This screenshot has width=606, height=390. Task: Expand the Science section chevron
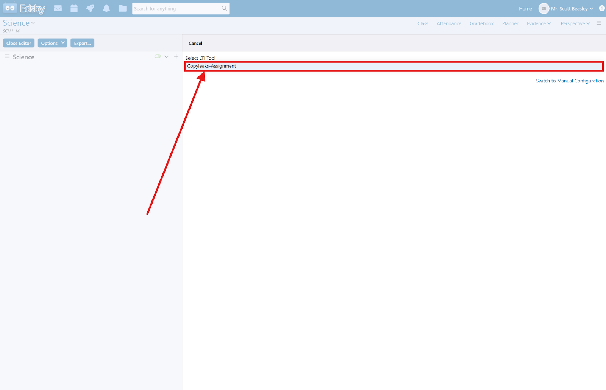[166, 57]
